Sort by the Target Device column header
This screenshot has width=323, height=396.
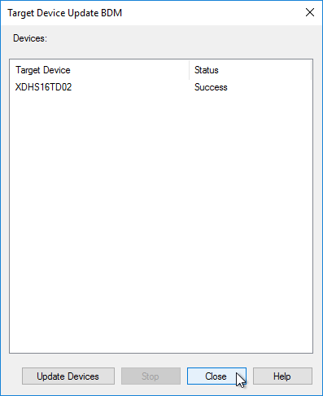[99, 70]
